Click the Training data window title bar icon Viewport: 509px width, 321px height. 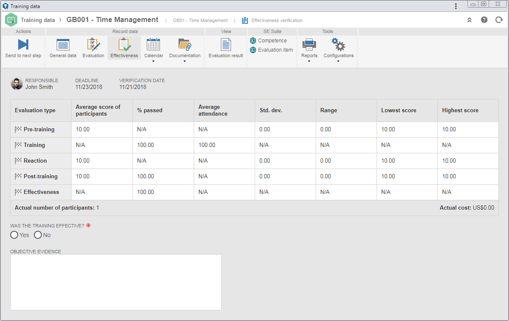coord(6,6)
